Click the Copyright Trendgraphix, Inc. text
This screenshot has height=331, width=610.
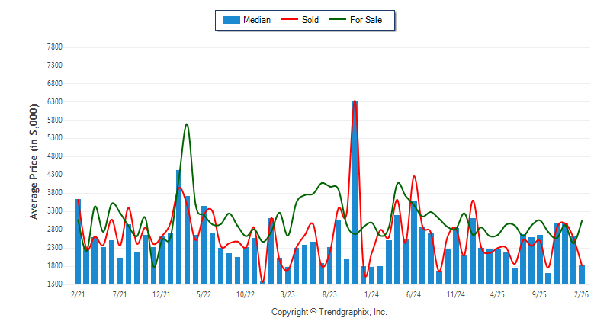[329, 313]
